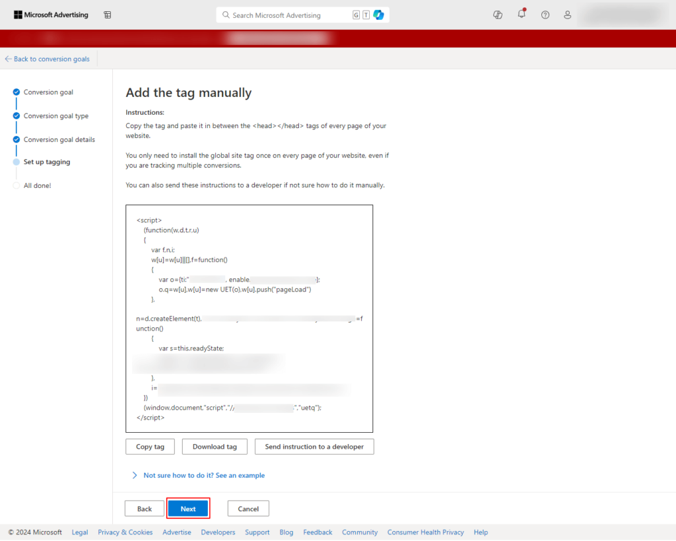The width and height of the screenshot is (676, 541).
Task: Click the Help question mark icon
Action: (545, 15)
